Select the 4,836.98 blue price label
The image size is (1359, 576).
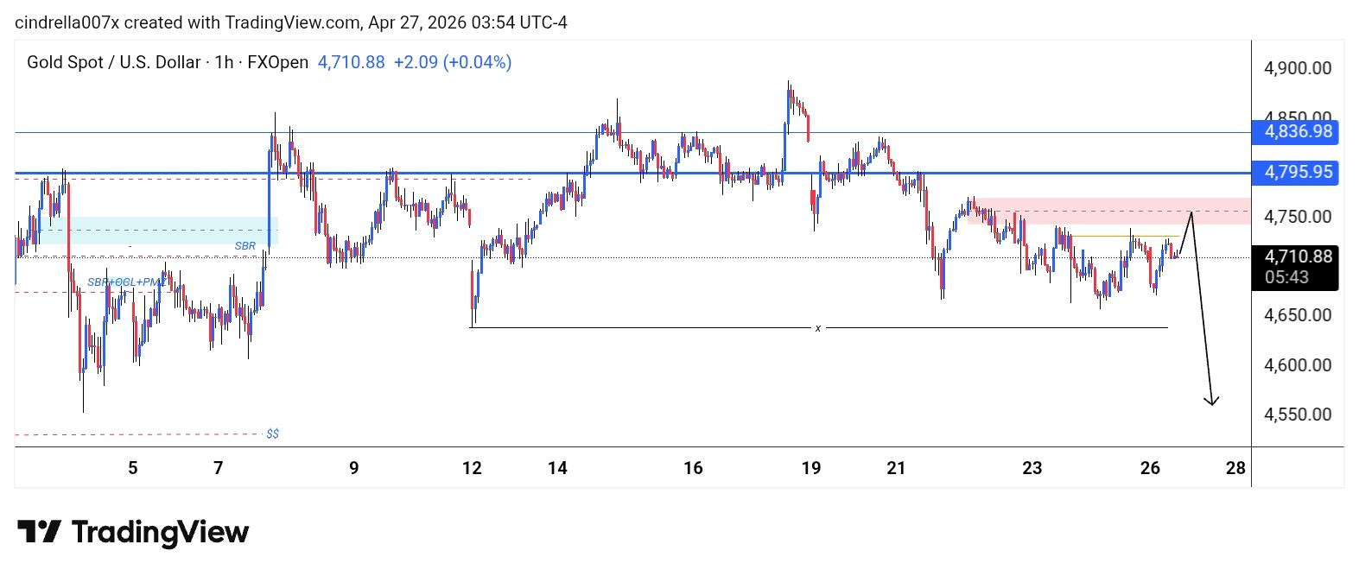coord(1295,132)
